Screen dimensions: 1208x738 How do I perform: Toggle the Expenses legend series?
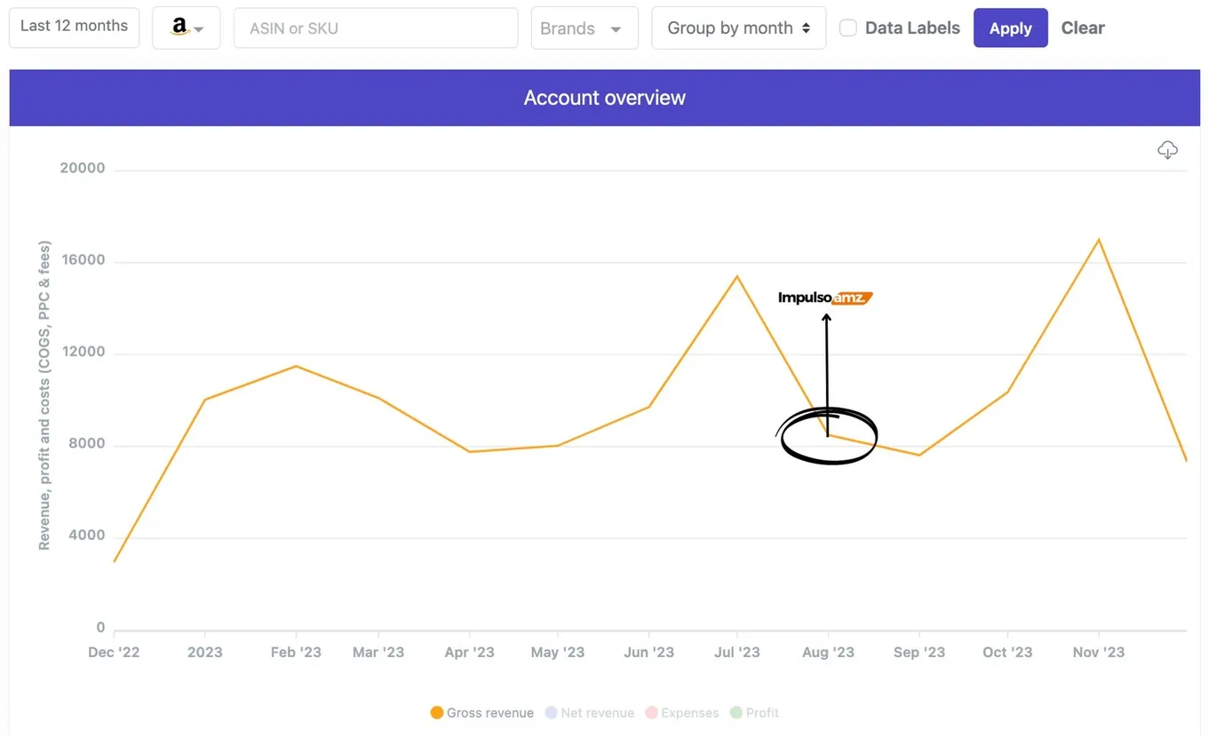click(682, 712)
